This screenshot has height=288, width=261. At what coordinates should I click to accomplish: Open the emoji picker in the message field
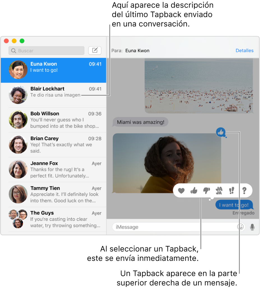tap(241, 227)
